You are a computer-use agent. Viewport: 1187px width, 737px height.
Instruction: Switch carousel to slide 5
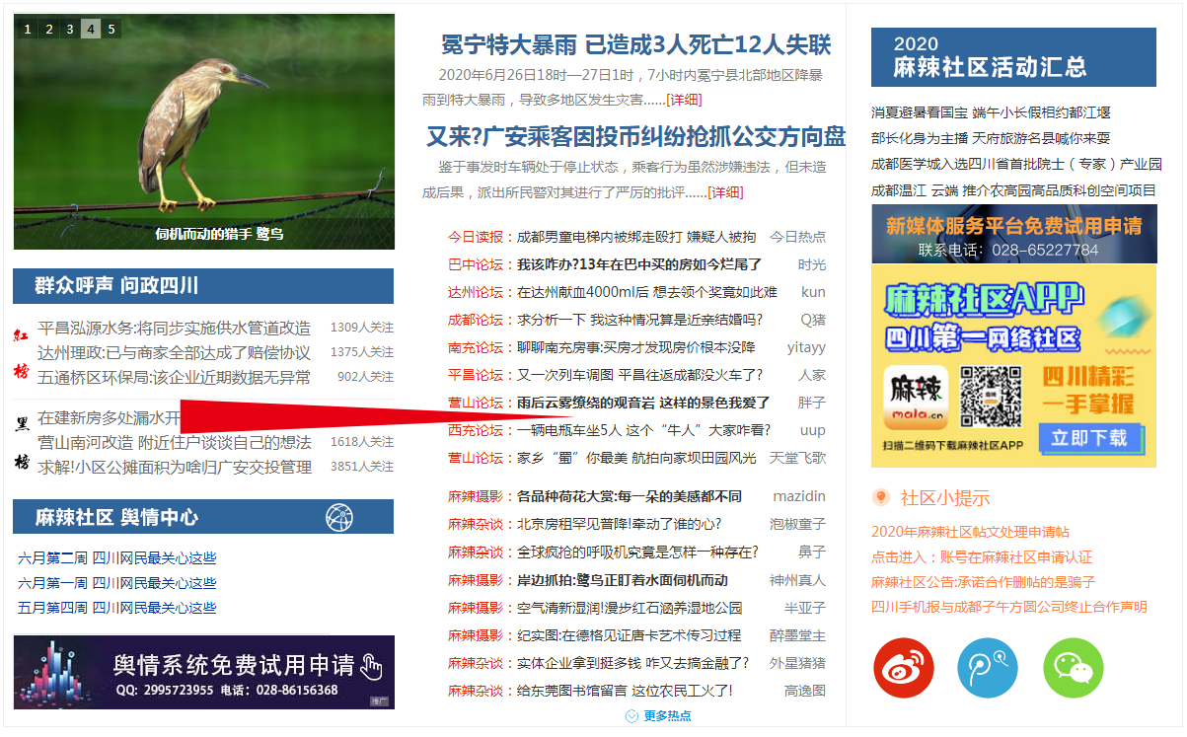pyautogui.click(x=111, y=29)
